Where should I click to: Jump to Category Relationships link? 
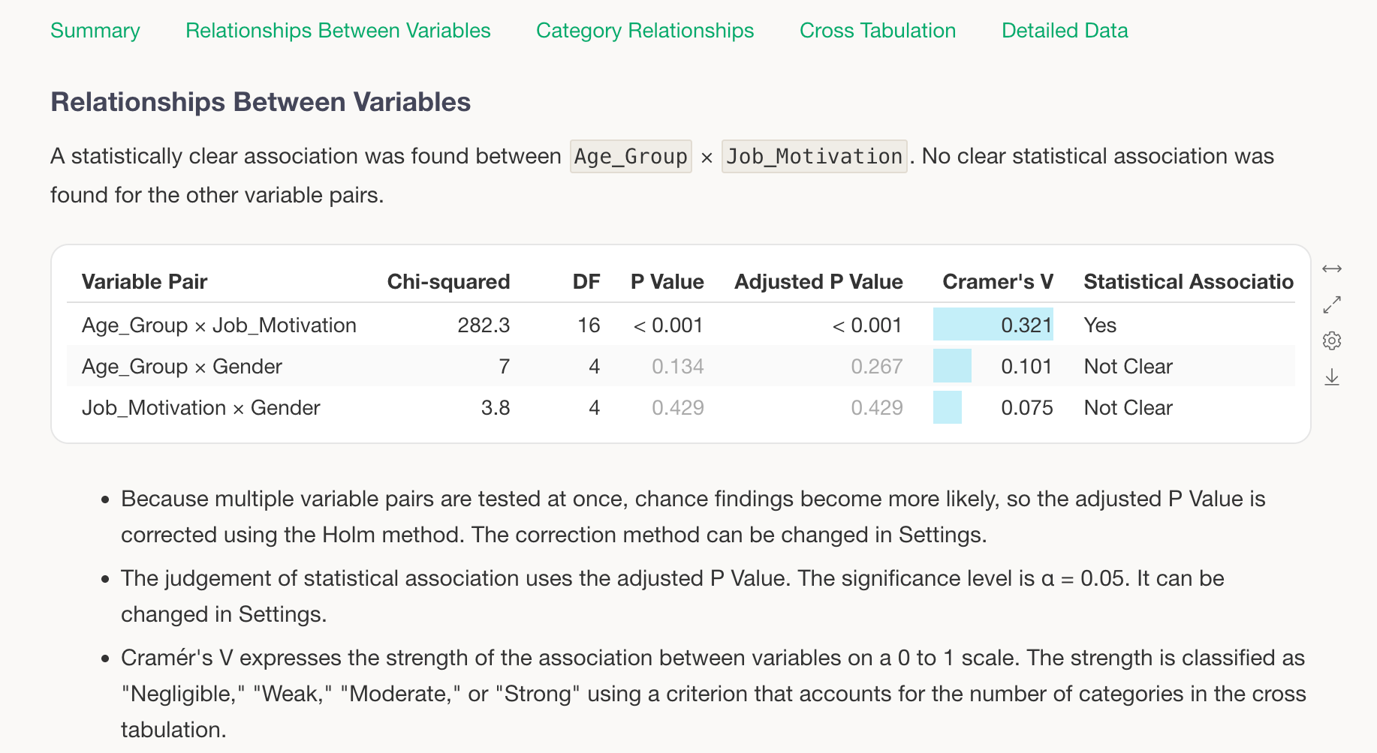pyautogui.click(x=645, y=31)
